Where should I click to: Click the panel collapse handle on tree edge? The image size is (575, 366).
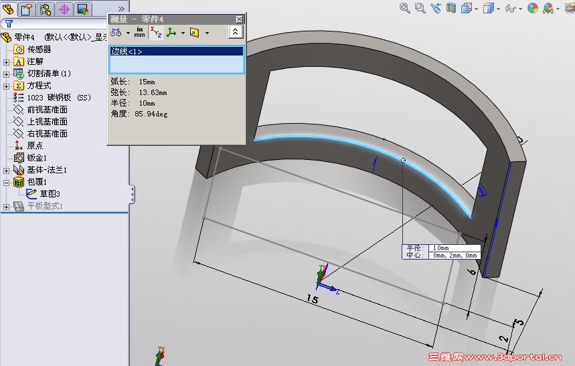point(132,193)
